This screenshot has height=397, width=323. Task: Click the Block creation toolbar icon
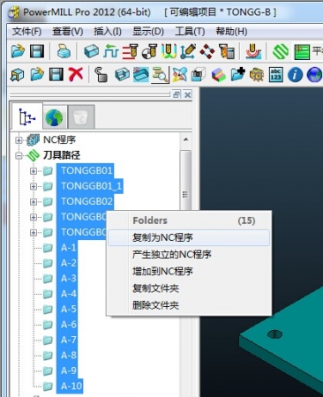(91, 51)
